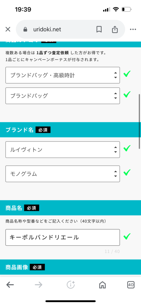The height and width of the screenshot is (305, 141).
Task: Go back with the left arrow icon
Action: coord(10,285)
